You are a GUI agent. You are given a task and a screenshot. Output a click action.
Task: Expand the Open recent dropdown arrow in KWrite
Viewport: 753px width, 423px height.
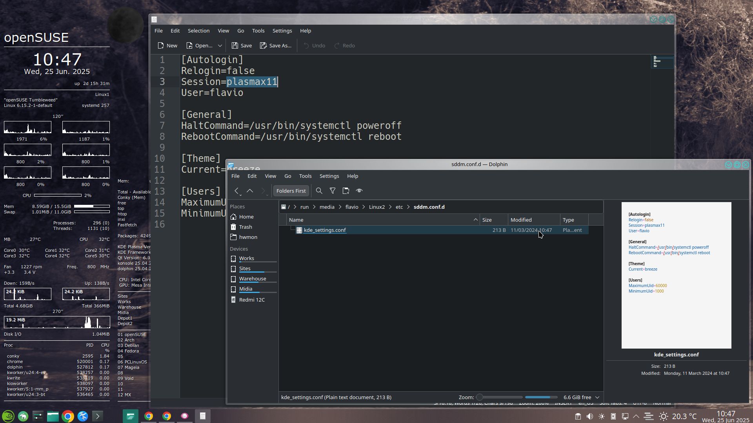point(220,45)
